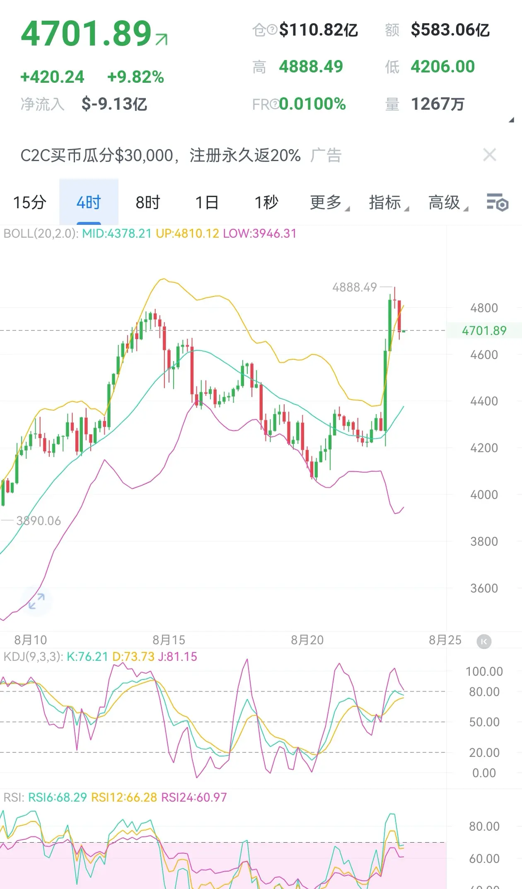Tap the D:73.73 KDJ value

[133, 657]
